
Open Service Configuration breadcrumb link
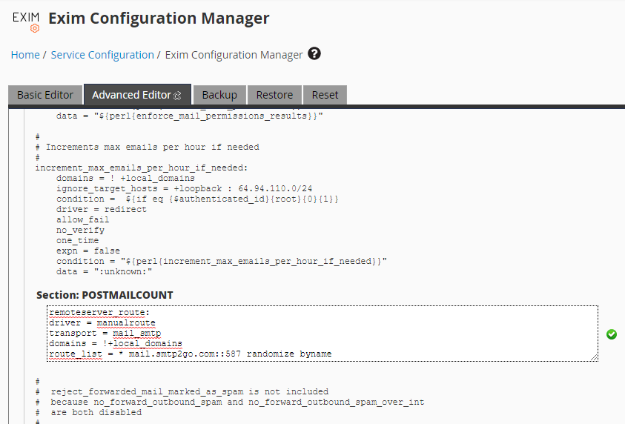pyautogui.click(x=102, y=55)
